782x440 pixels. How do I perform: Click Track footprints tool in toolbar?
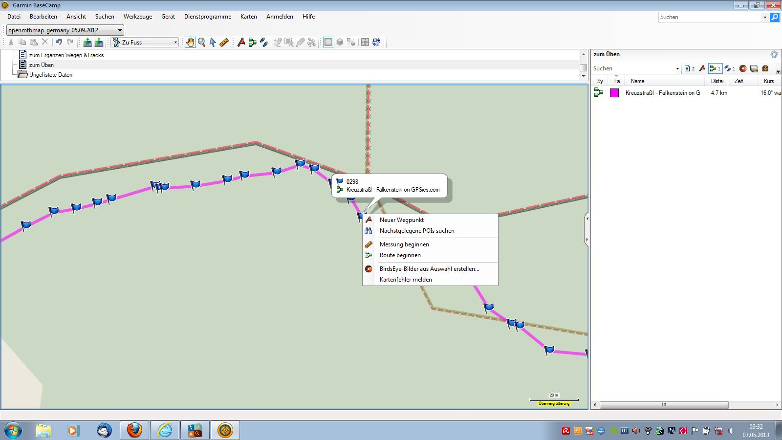(x=263, y=43)
